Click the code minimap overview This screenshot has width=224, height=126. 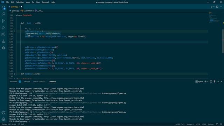(x=215, y=18)
